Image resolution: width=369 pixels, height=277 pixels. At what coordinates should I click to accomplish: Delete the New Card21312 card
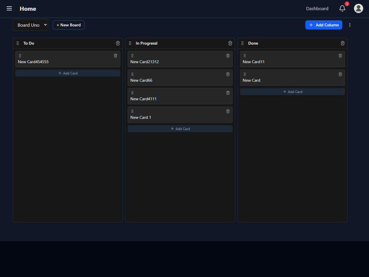click(228, 56)
